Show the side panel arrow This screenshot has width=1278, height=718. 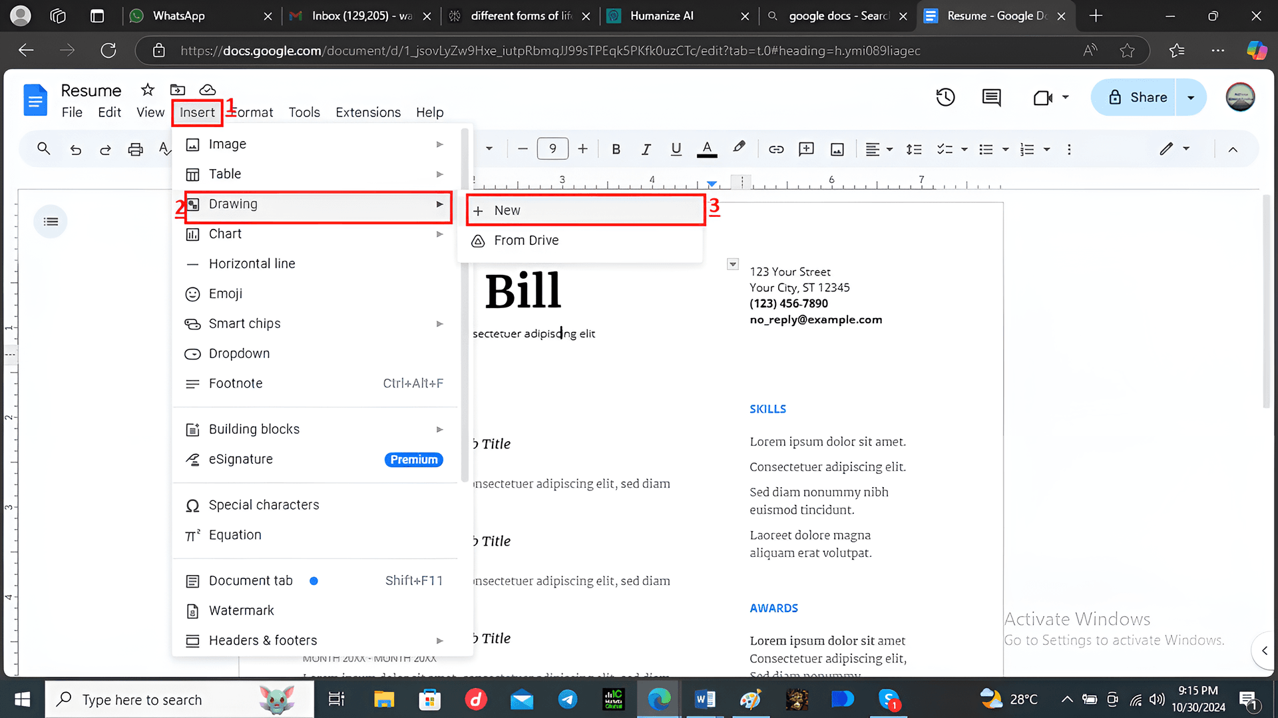pos(1264,650)
